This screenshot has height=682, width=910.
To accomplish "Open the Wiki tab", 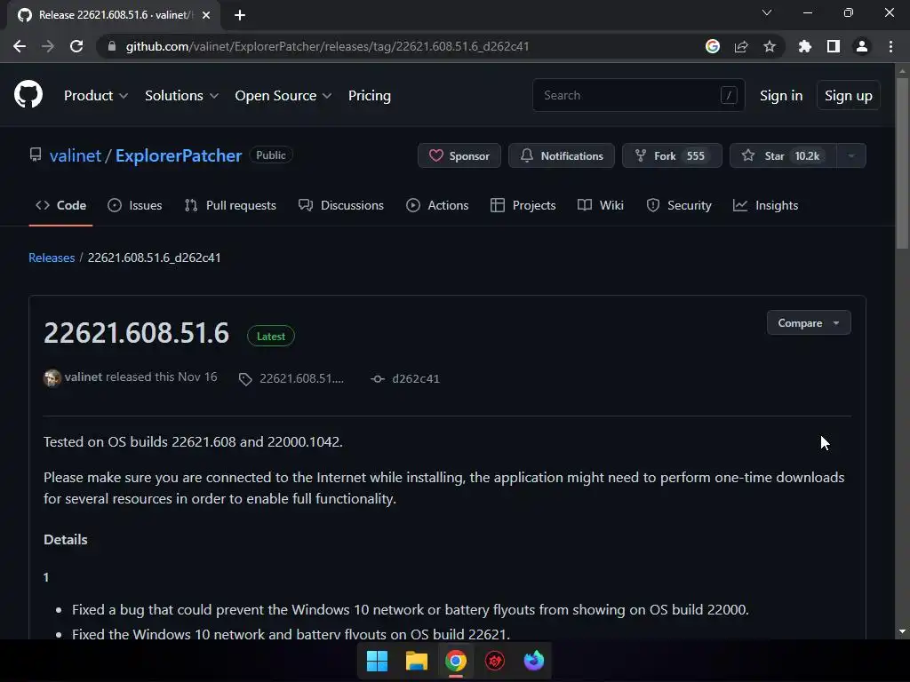I will (601, 205).
